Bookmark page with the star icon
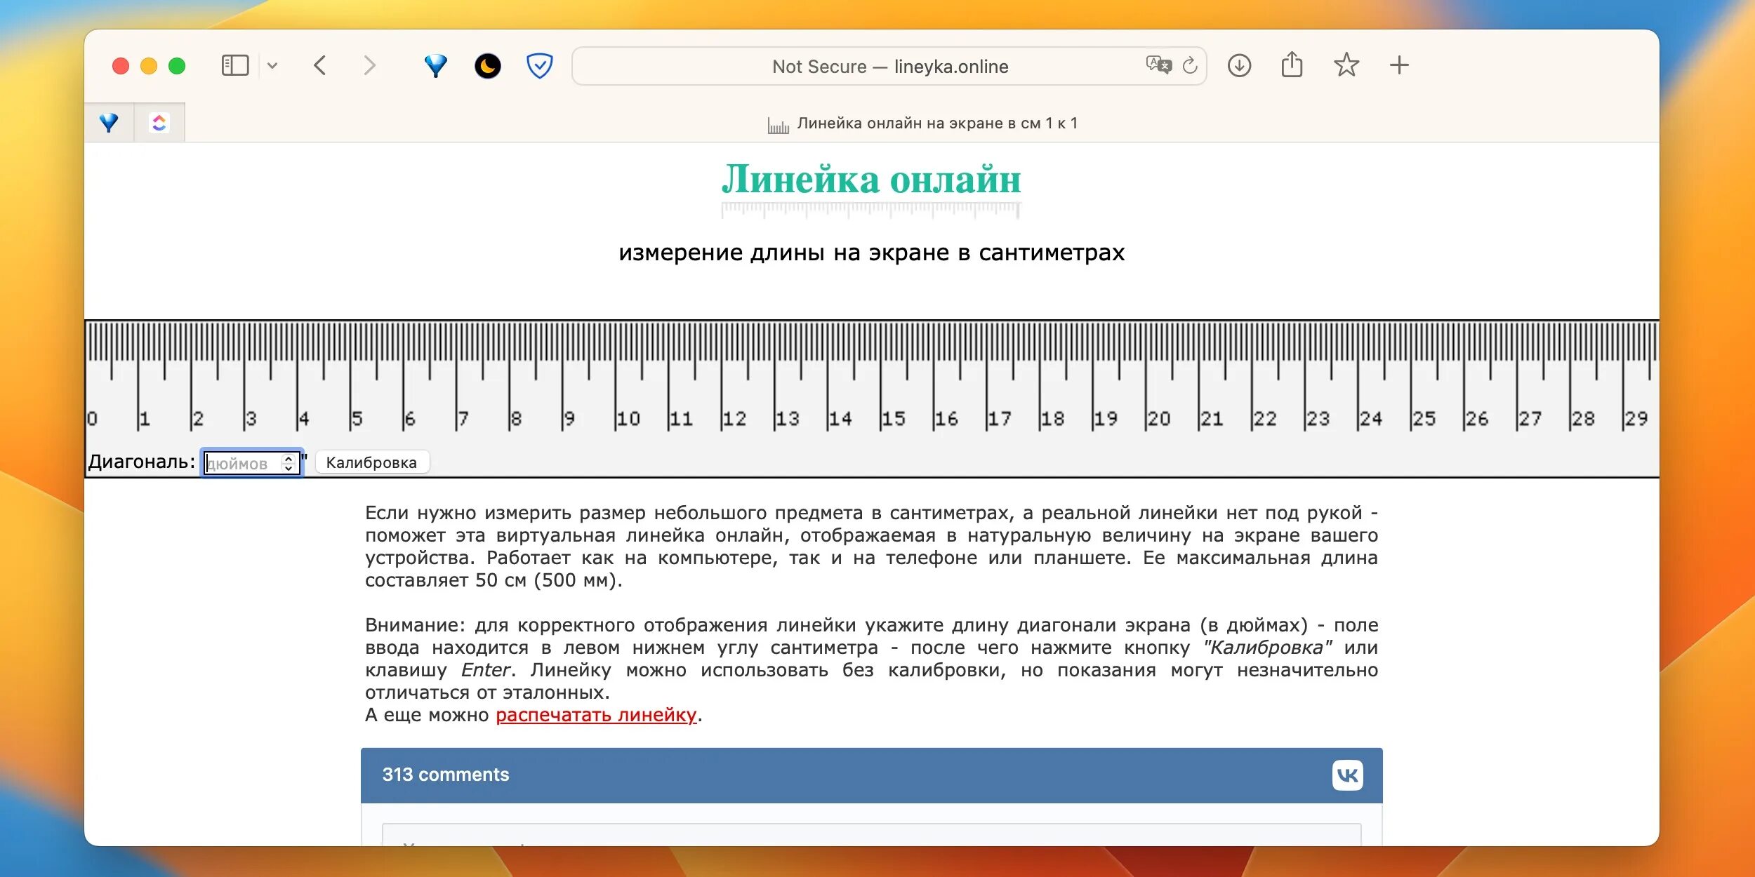 (1346, 65)
